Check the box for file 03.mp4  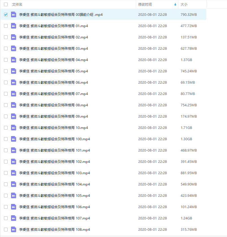coord(6,49)
